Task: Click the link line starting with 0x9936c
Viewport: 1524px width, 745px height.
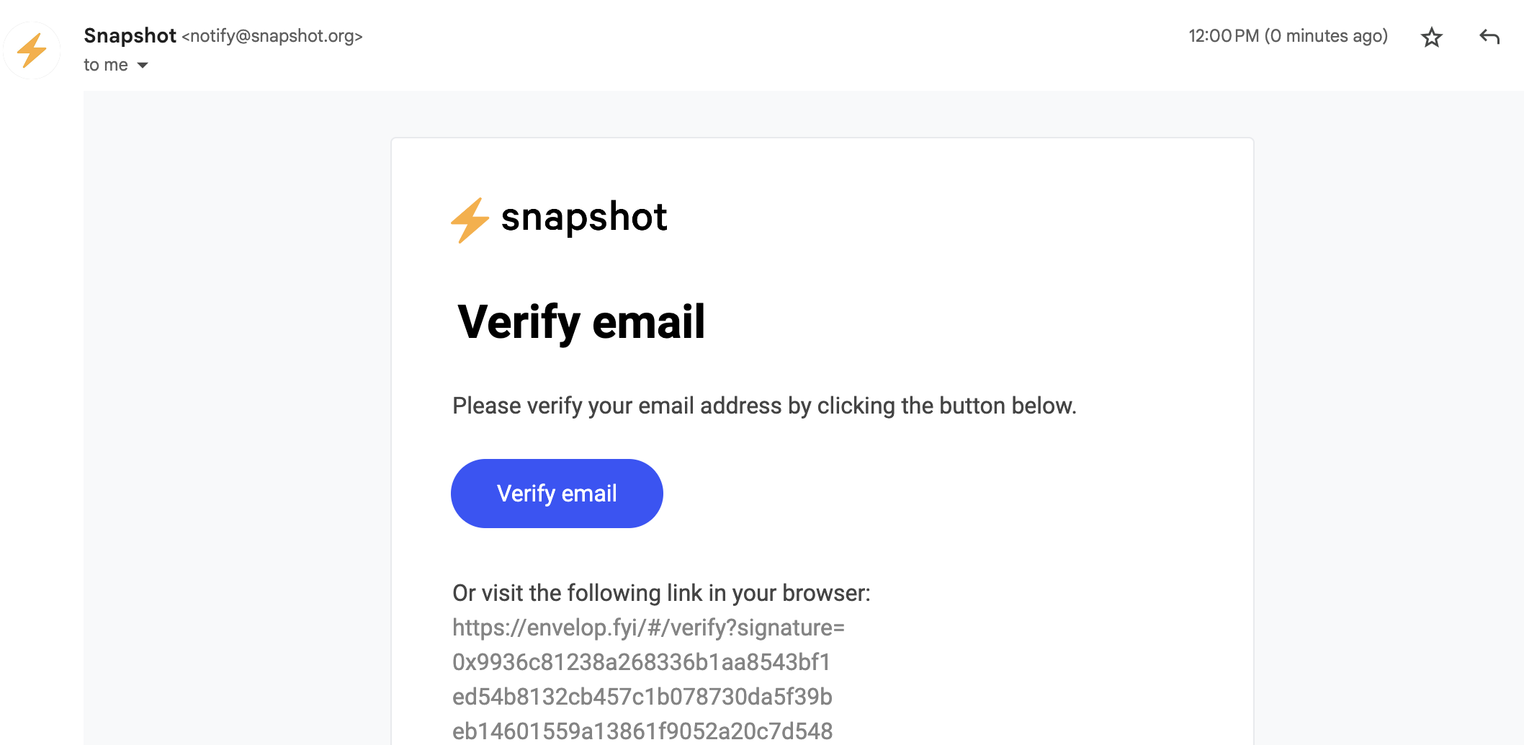Action: [641, 662]
